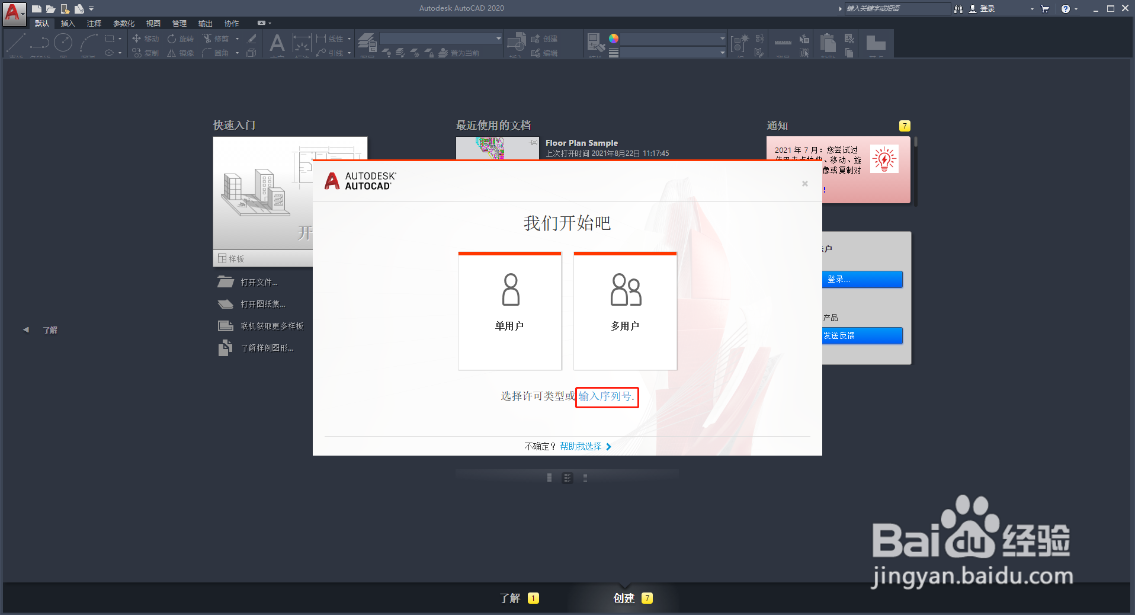
Task: Click 打开文件 on the start page
Action: [248, 282]
